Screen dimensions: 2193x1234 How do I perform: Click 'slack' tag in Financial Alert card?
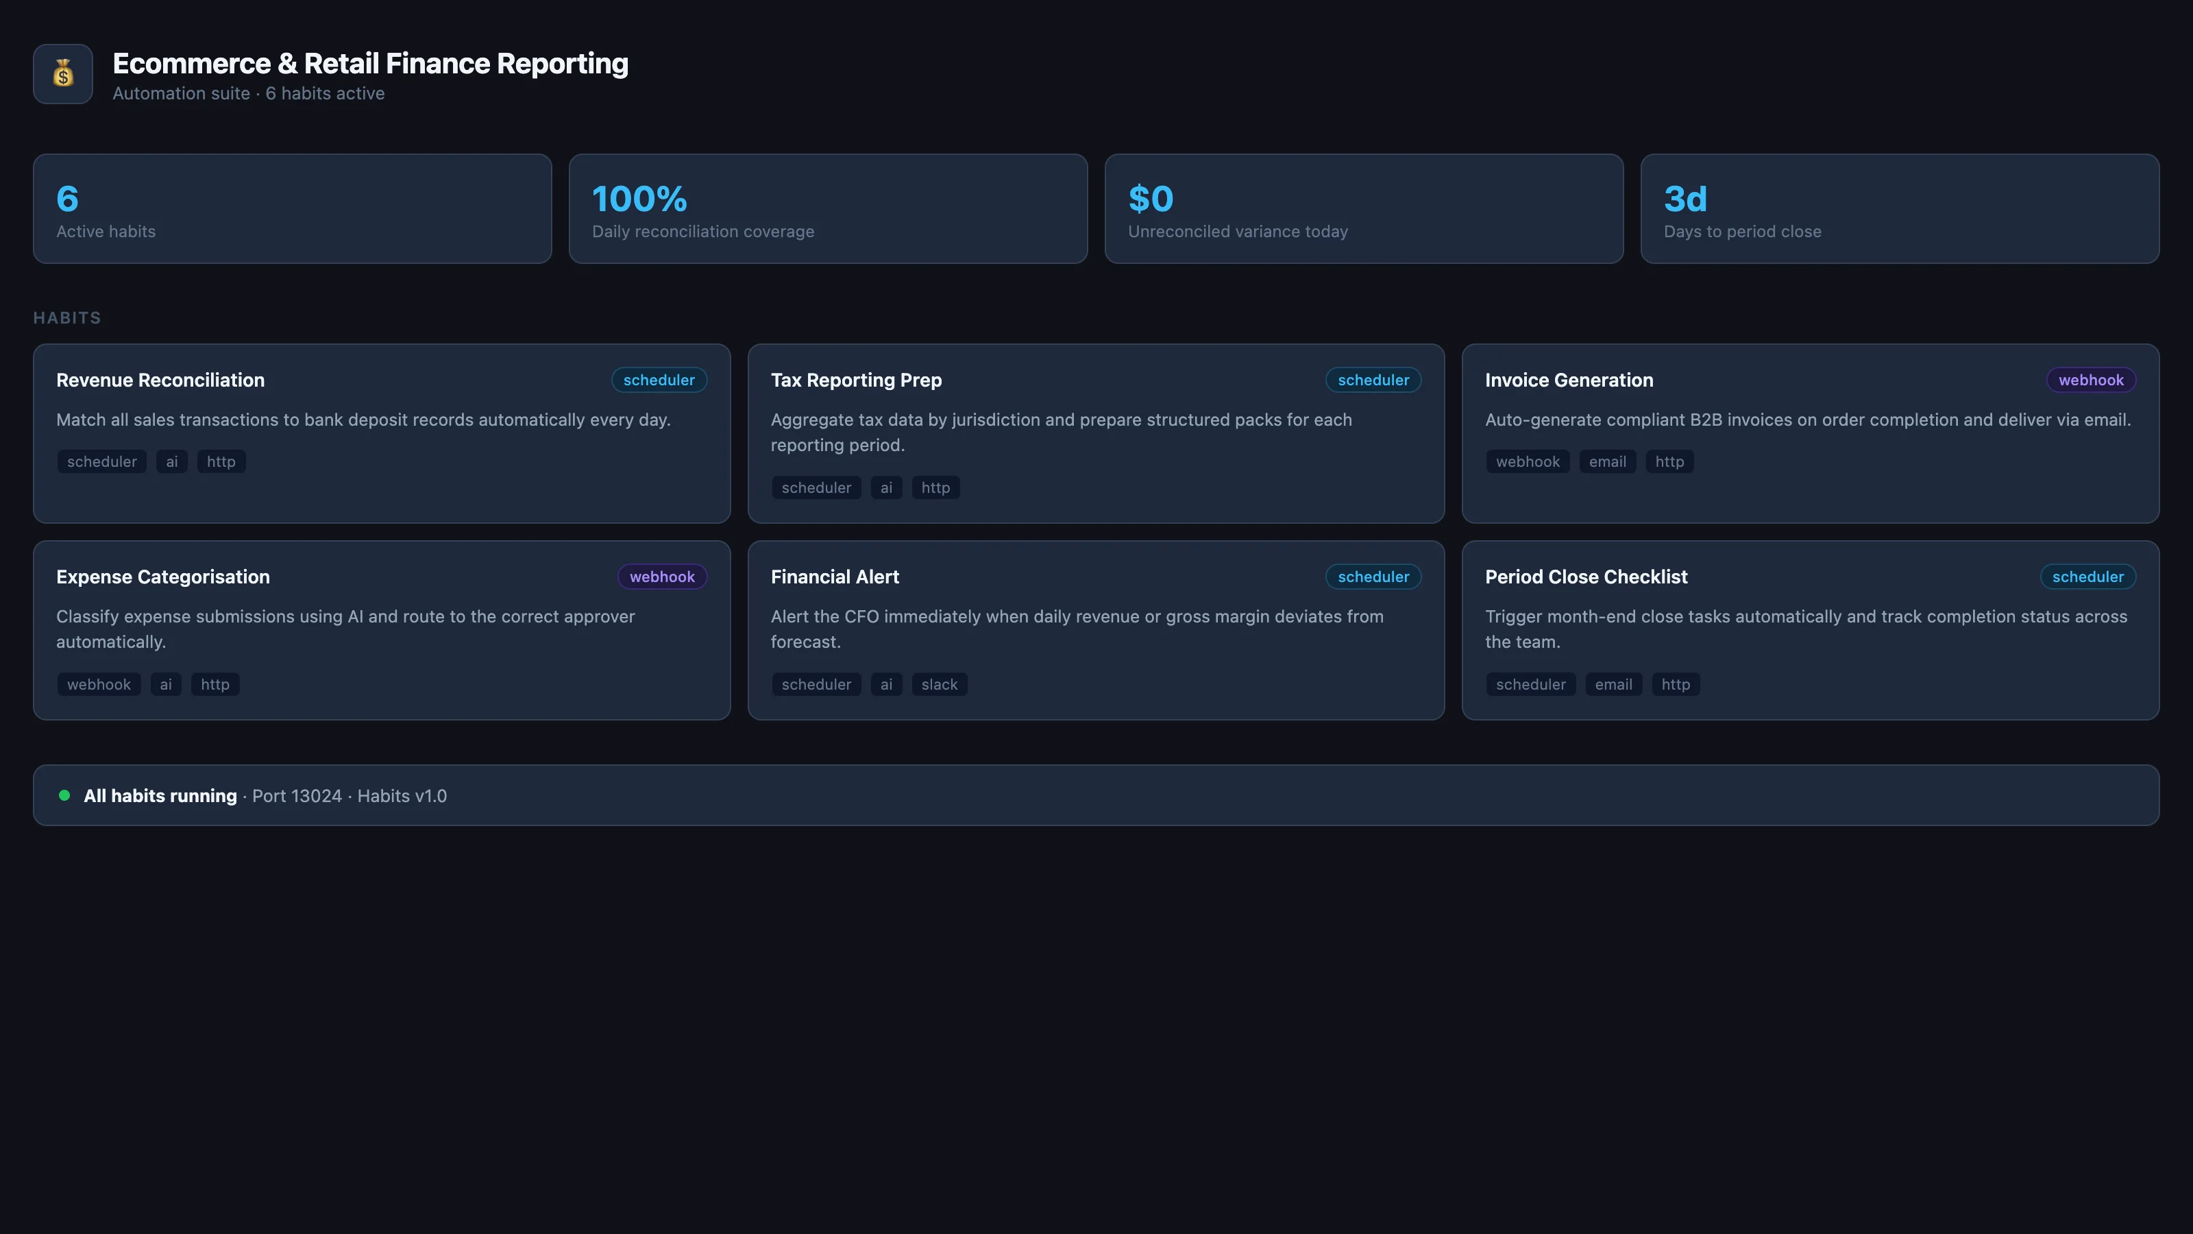[939, 685]
